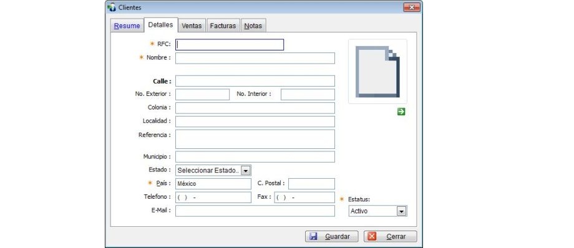Focus the RFC text field
The width and height of the screenshot is (574, 248).
230,45
